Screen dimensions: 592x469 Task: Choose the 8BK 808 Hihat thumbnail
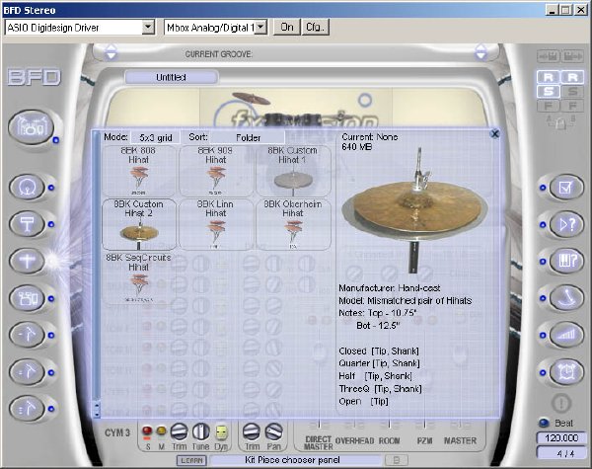(138, 171)
